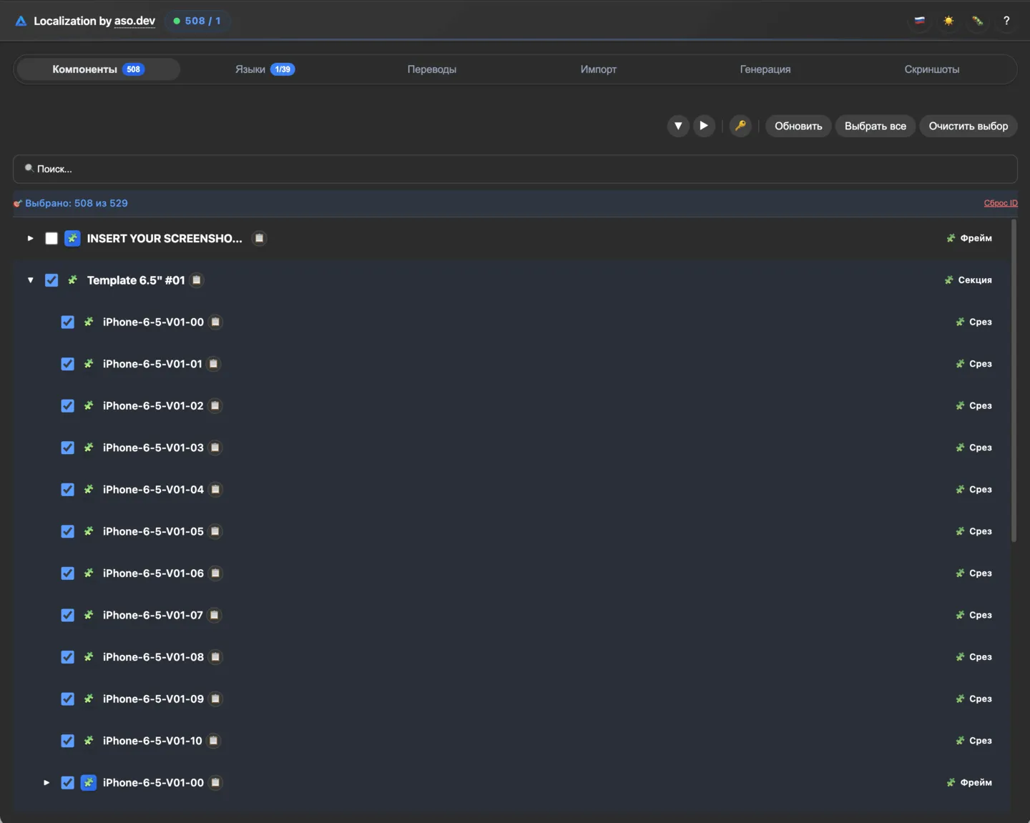Click clipboard icon next to iPhone-6-5-V01-03
Viewport: 1030px width, 823px height.
coord(215,448)
